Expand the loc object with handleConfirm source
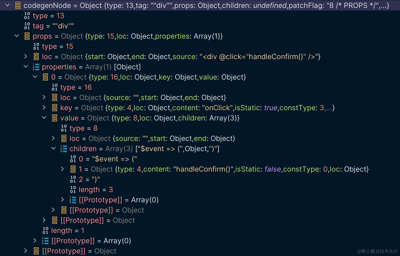The height and width of the screenshot is (256, 400). [x=26, y=56]
